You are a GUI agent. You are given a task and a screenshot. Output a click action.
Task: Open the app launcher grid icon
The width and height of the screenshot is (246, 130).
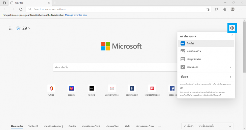click(x=11, y=28)
